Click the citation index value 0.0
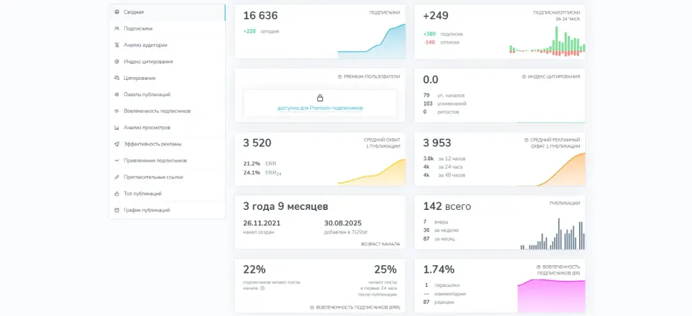Screen dimensions: 692x316 pyautogui.click(x=430, y=80)
